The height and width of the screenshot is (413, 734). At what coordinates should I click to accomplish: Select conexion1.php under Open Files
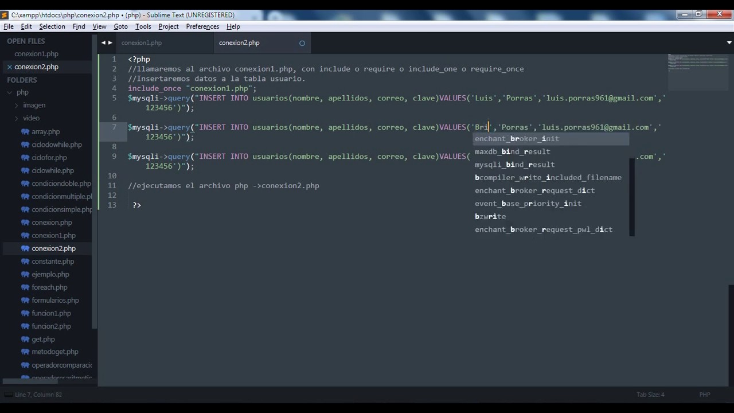point(37,54)
